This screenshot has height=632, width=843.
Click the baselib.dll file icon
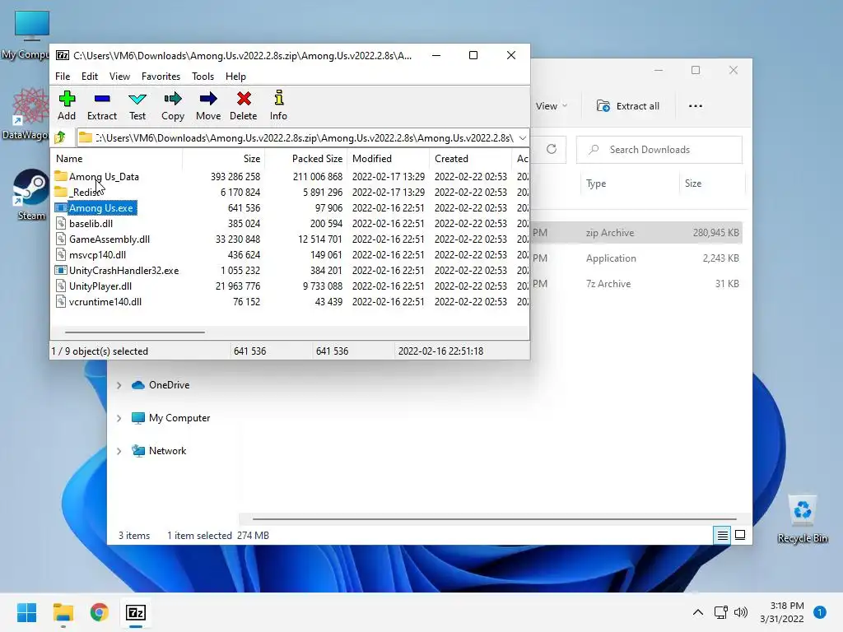click(x=61, y=223)
